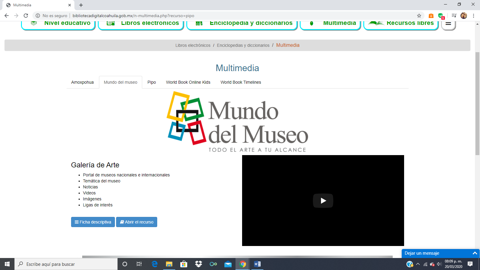480x270 pixels.
Task: Click the Chrome three-dot menu icon
Action: (x=473, y=16)
